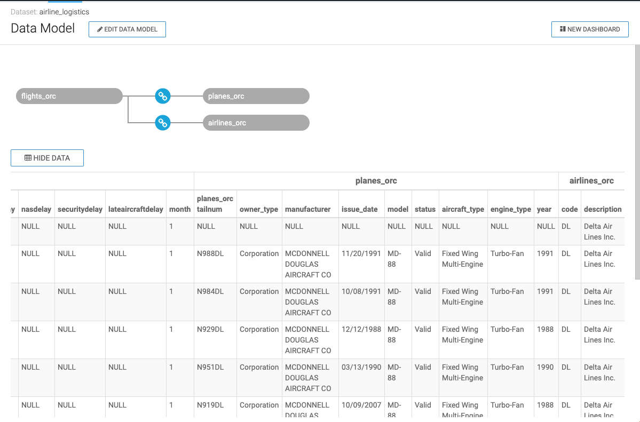The width and height of the screenshot is (640, 422).
Task: Click the airlines_orc group header in table
Action: (x=591, y=181)
